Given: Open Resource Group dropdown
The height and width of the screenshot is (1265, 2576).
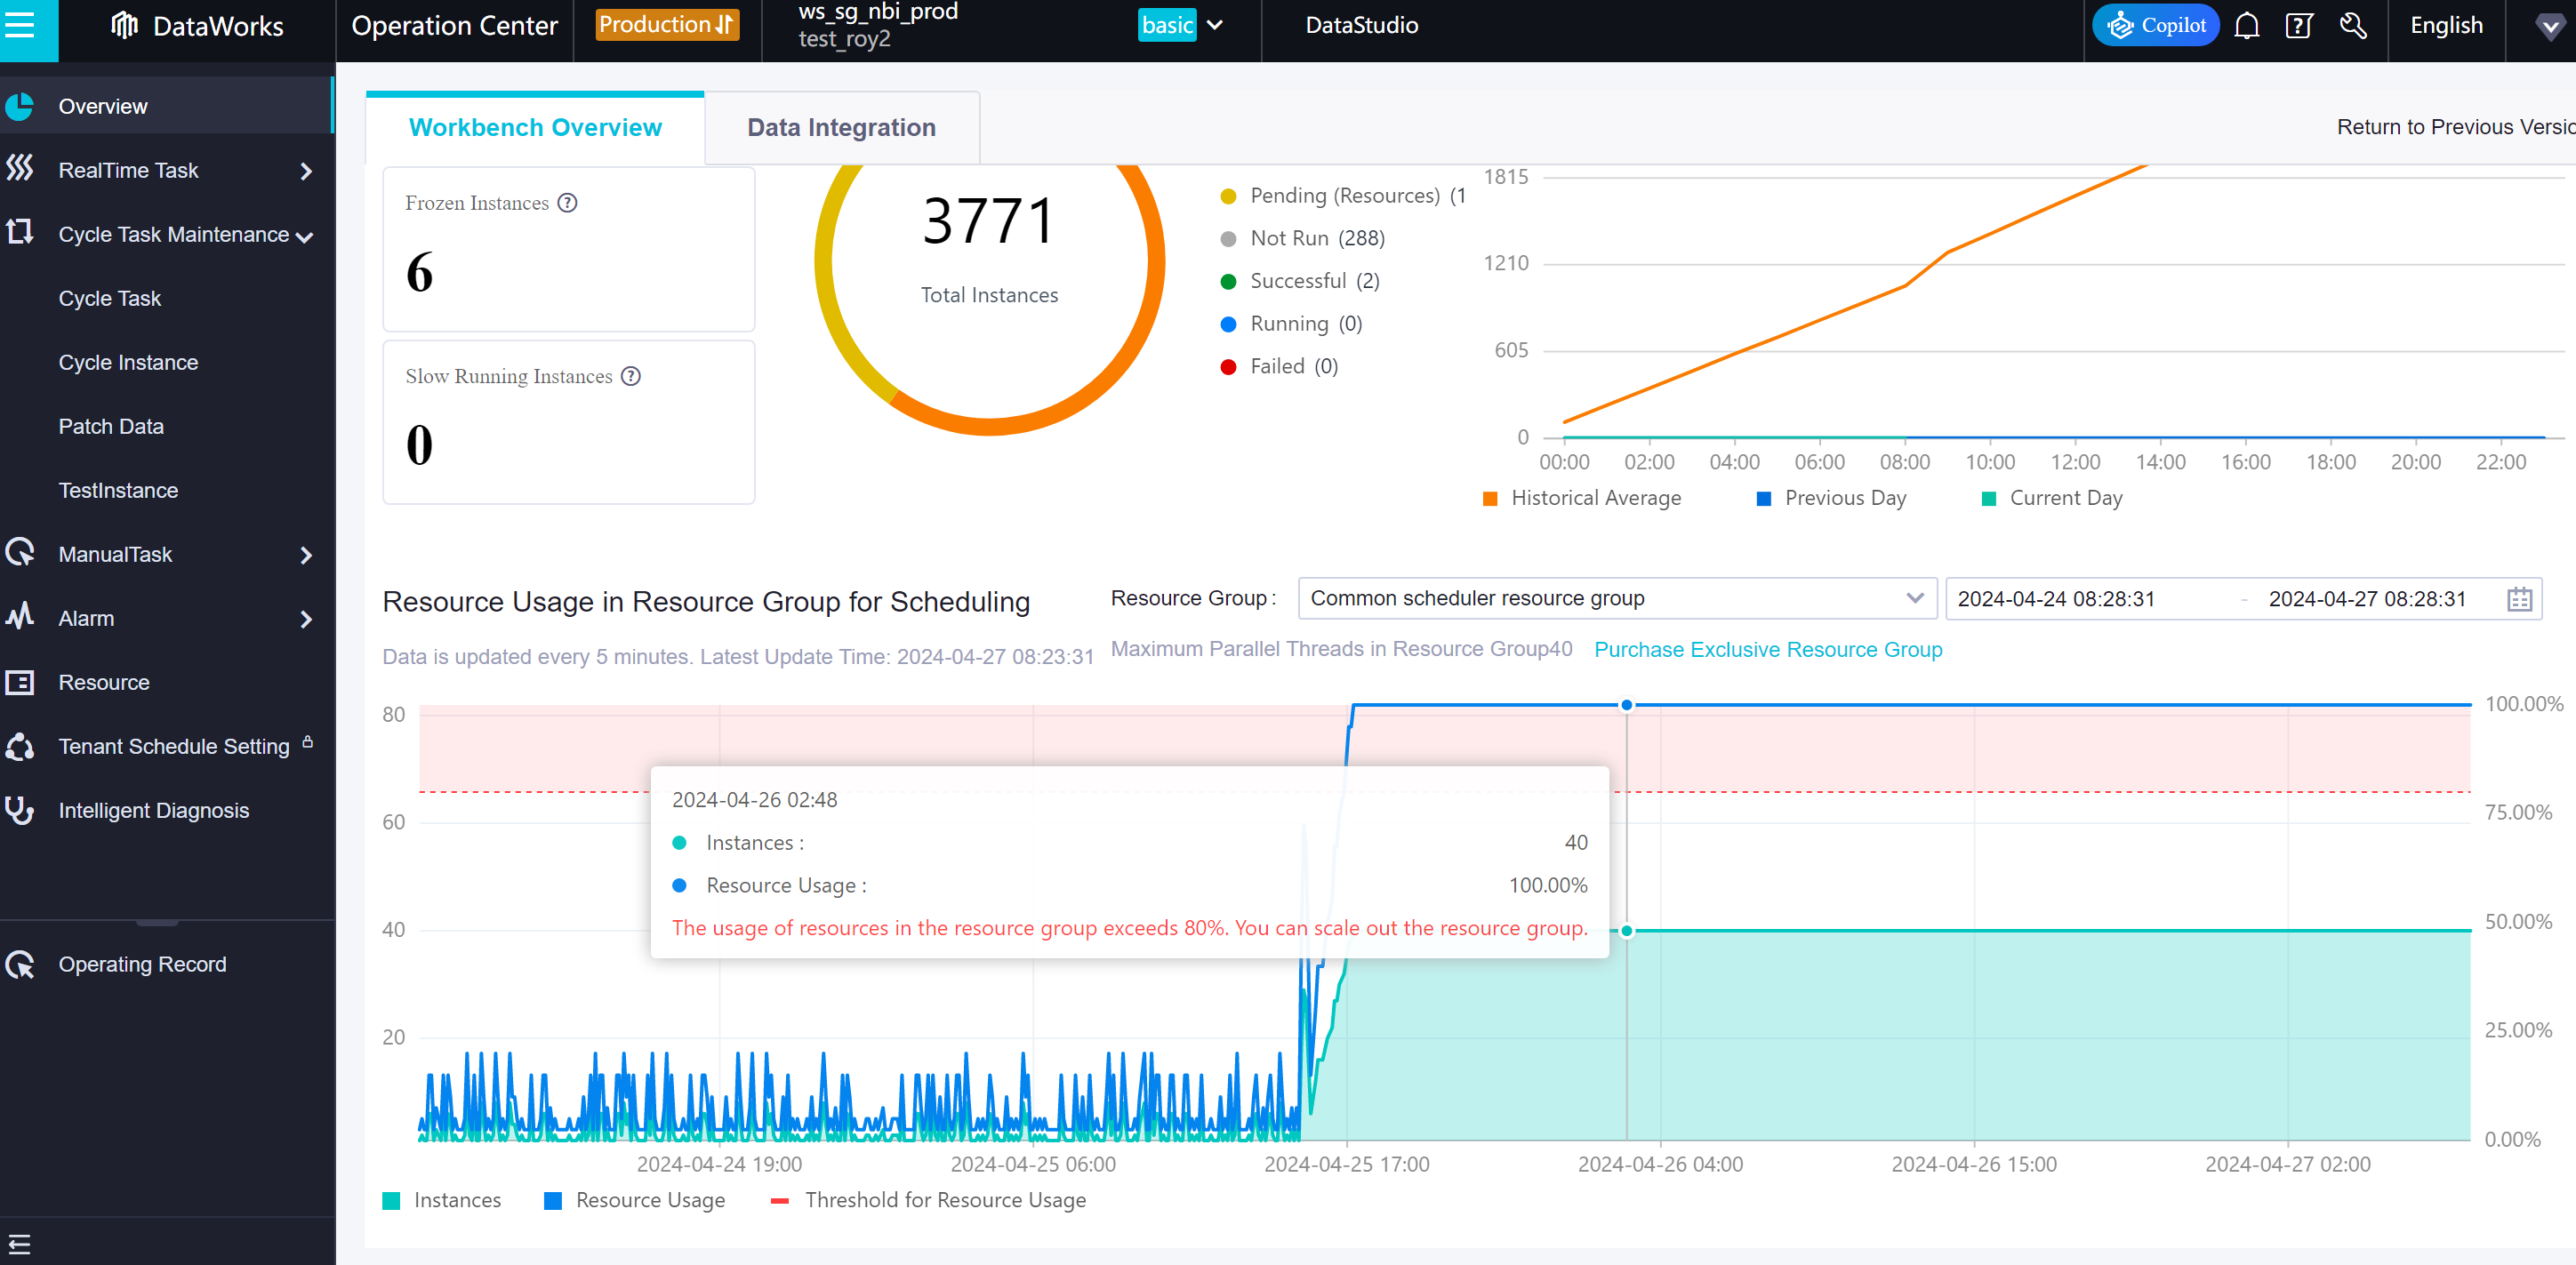Looking at the screenshot, I should [1617, 598].
